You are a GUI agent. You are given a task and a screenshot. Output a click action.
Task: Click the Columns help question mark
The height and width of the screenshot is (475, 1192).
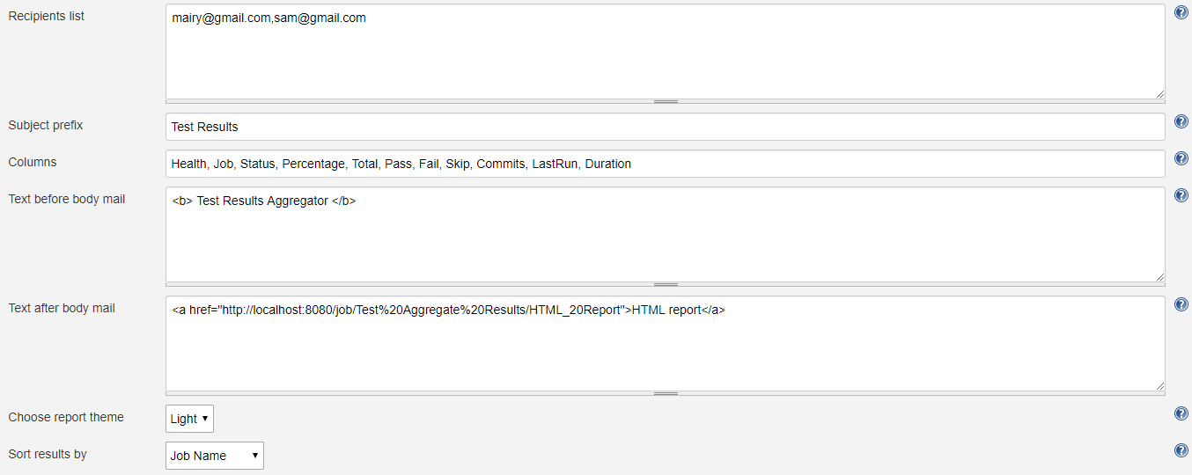coord(1181,158)
